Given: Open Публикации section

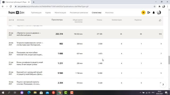Looking at the screenshot, I should pos(36,13).
